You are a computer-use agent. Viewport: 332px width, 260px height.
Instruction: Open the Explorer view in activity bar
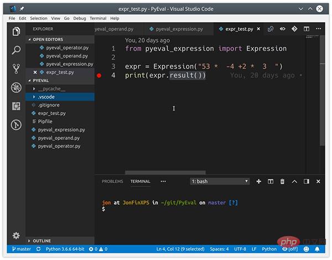coord(16,32)
